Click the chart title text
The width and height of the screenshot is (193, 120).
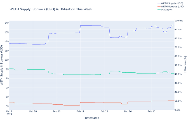51,9
